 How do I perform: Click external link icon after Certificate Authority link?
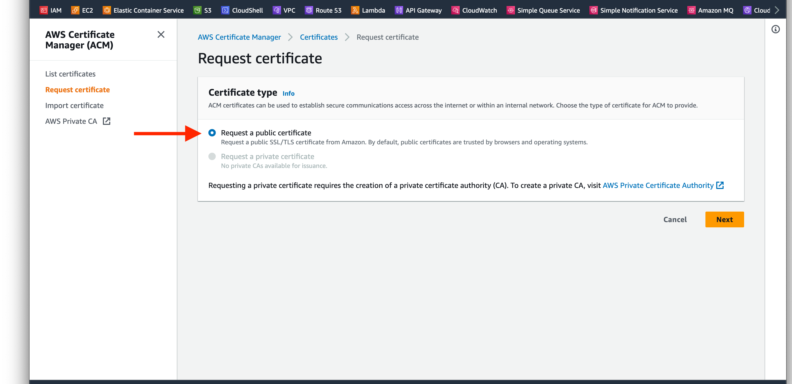[720, 185]
